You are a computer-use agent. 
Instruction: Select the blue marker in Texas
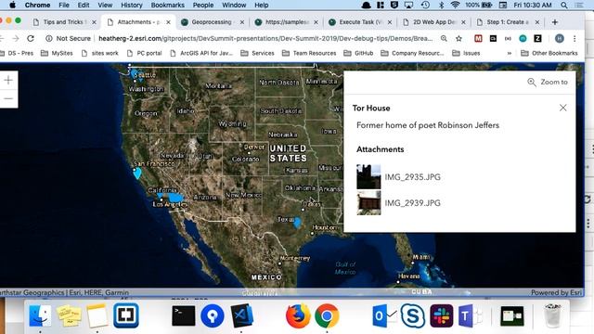[x=297, y=223]
